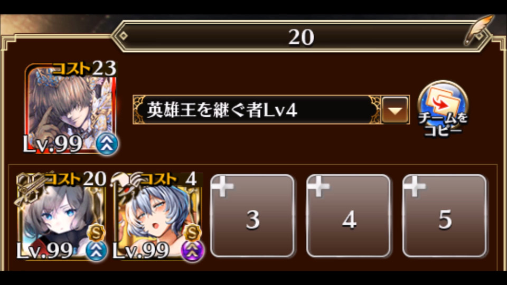Select the leader card with cost 23
Screen dimensions: 507x285
[71, 108]
